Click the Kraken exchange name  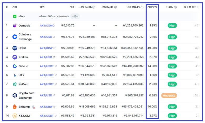[x=23, y=57]
